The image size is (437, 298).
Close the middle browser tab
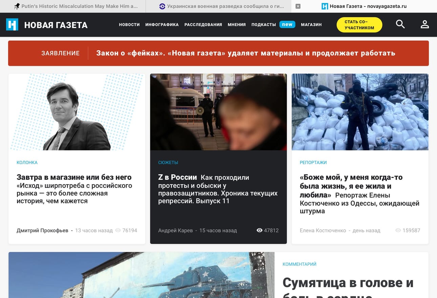point(298,6)
